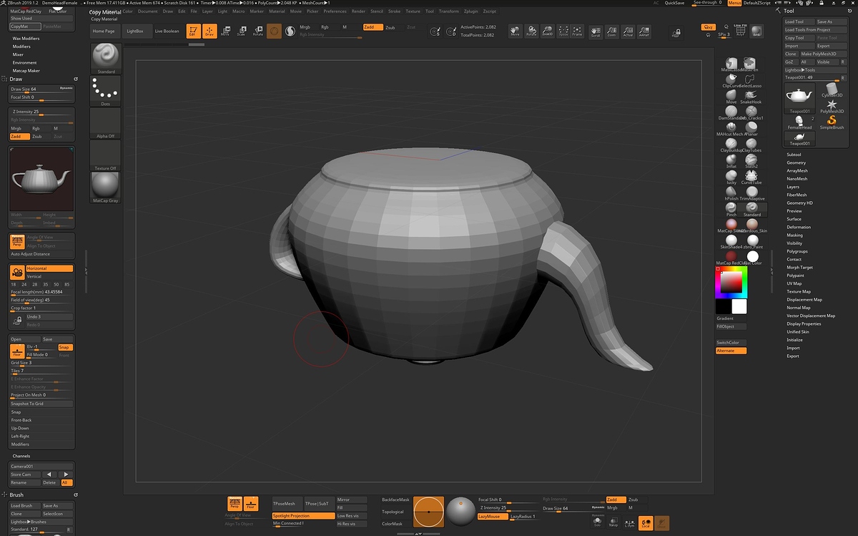Choose the Rotate transform icon beside Scale
This screenshot has height=536, width=858.
(257, 31)
